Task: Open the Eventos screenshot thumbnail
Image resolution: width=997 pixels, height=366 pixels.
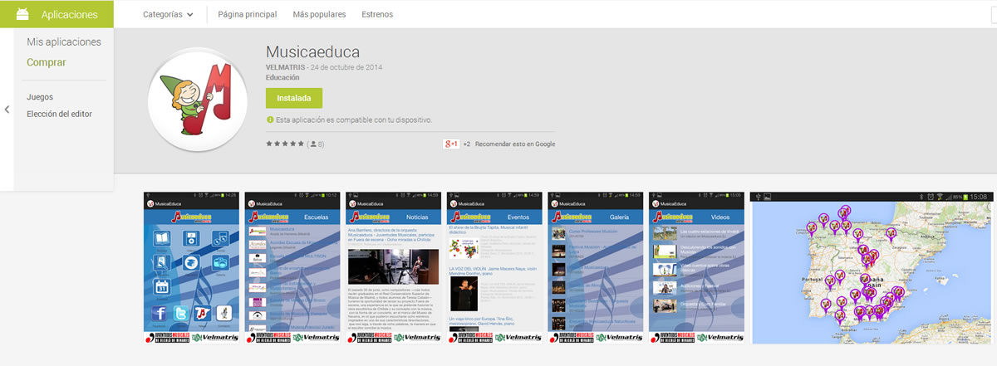Action: [x=494, y=269]
